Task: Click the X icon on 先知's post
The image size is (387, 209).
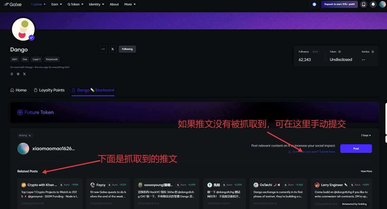Action: (x=224, y=185)
